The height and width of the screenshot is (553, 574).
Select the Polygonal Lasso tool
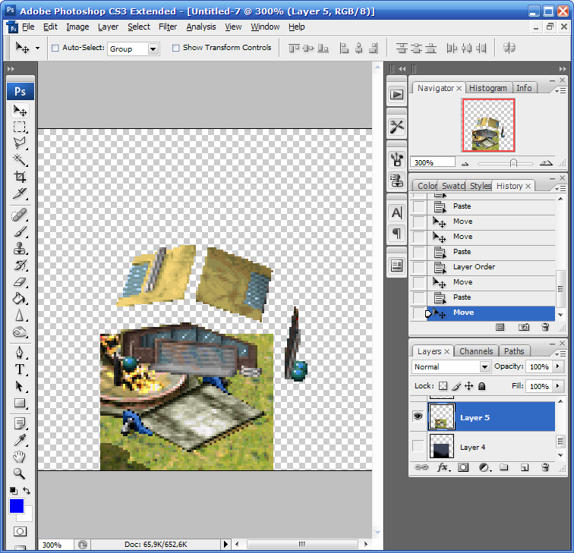(x=20, y=143)
